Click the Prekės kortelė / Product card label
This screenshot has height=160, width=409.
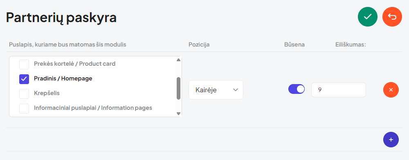click(74, 64)
